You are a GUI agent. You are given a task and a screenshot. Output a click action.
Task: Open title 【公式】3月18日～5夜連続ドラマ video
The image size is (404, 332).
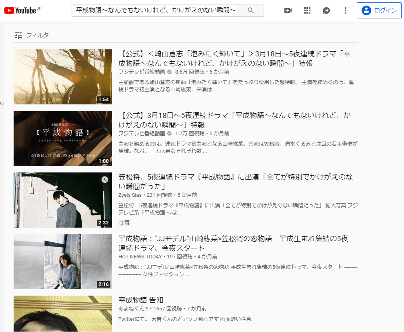coord(234,120)
